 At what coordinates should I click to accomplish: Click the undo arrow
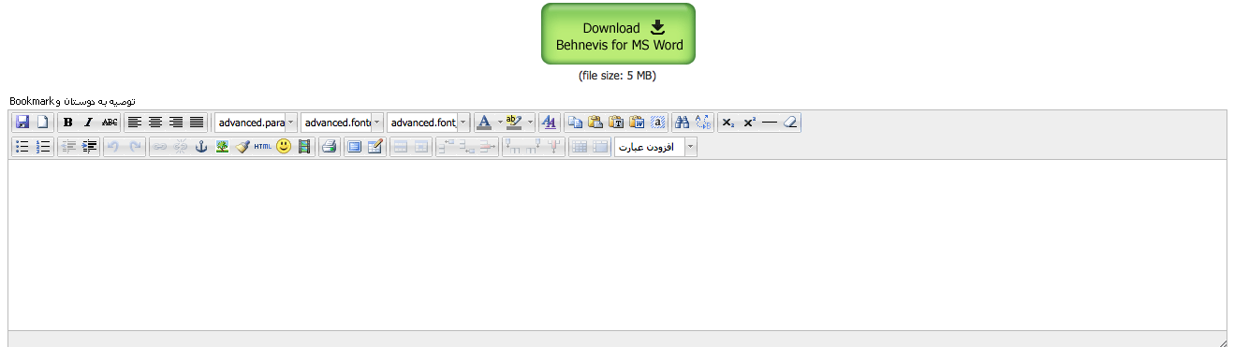(x=114, y=147)
